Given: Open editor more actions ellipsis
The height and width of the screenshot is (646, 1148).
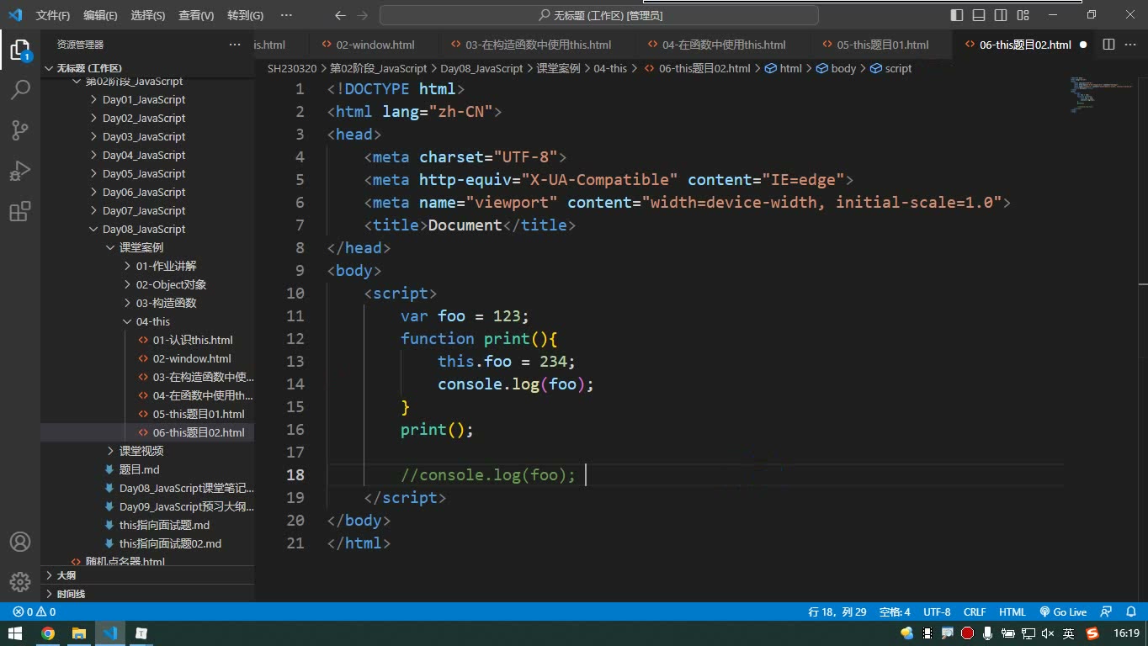Looking at the screenshot, I should tap(1130, 45).
